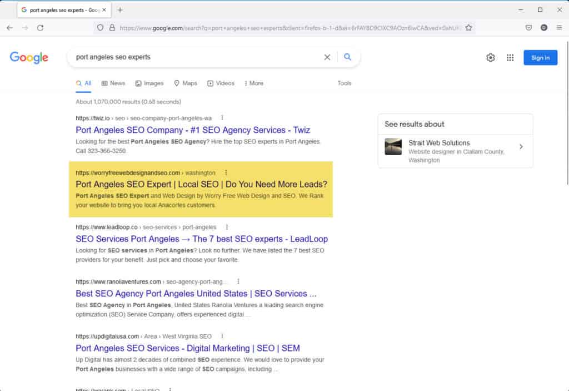
Task: Open 'Port Angeles SEO Company - #1 SEO Agency' link
Action: (x=193, y=130)
